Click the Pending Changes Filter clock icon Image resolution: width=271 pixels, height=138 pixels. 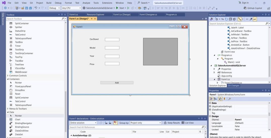(x=217, y=19)
